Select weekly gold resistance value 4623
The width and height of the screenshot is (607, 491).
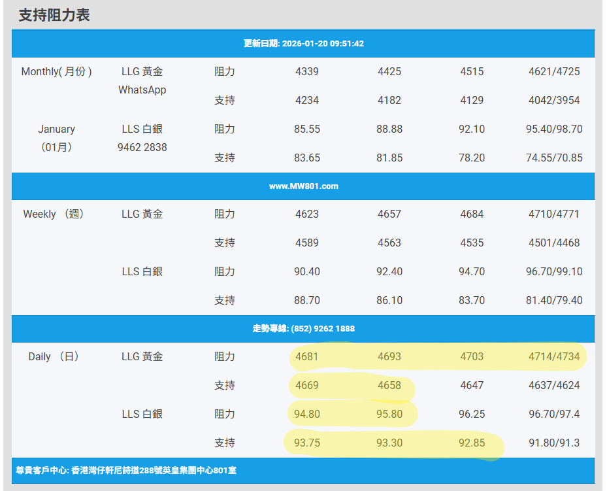coord(306,214)
